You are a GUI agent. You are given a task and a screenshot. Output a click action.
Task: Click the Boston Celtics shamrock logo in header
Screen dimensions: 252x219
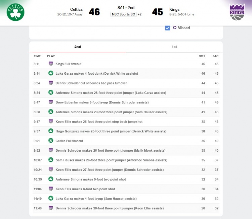[15, 12]
